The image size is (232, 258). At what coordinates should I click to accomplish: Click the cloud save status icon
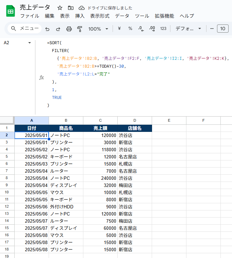tap(81, 8)
